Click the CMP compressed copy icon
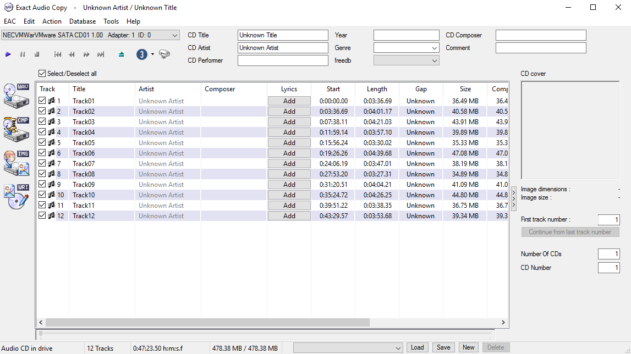 (x=17, y=130)
